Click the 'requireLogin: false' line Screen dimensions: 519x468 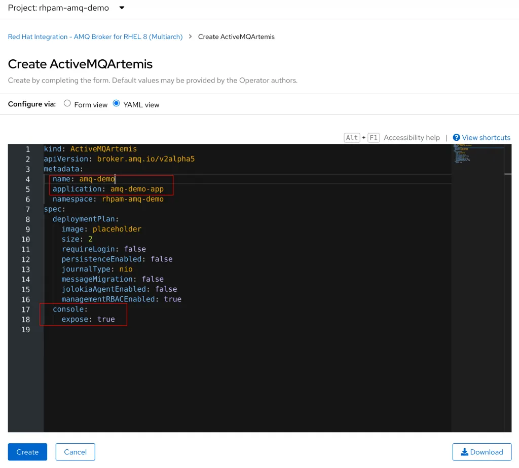point(103,249)
